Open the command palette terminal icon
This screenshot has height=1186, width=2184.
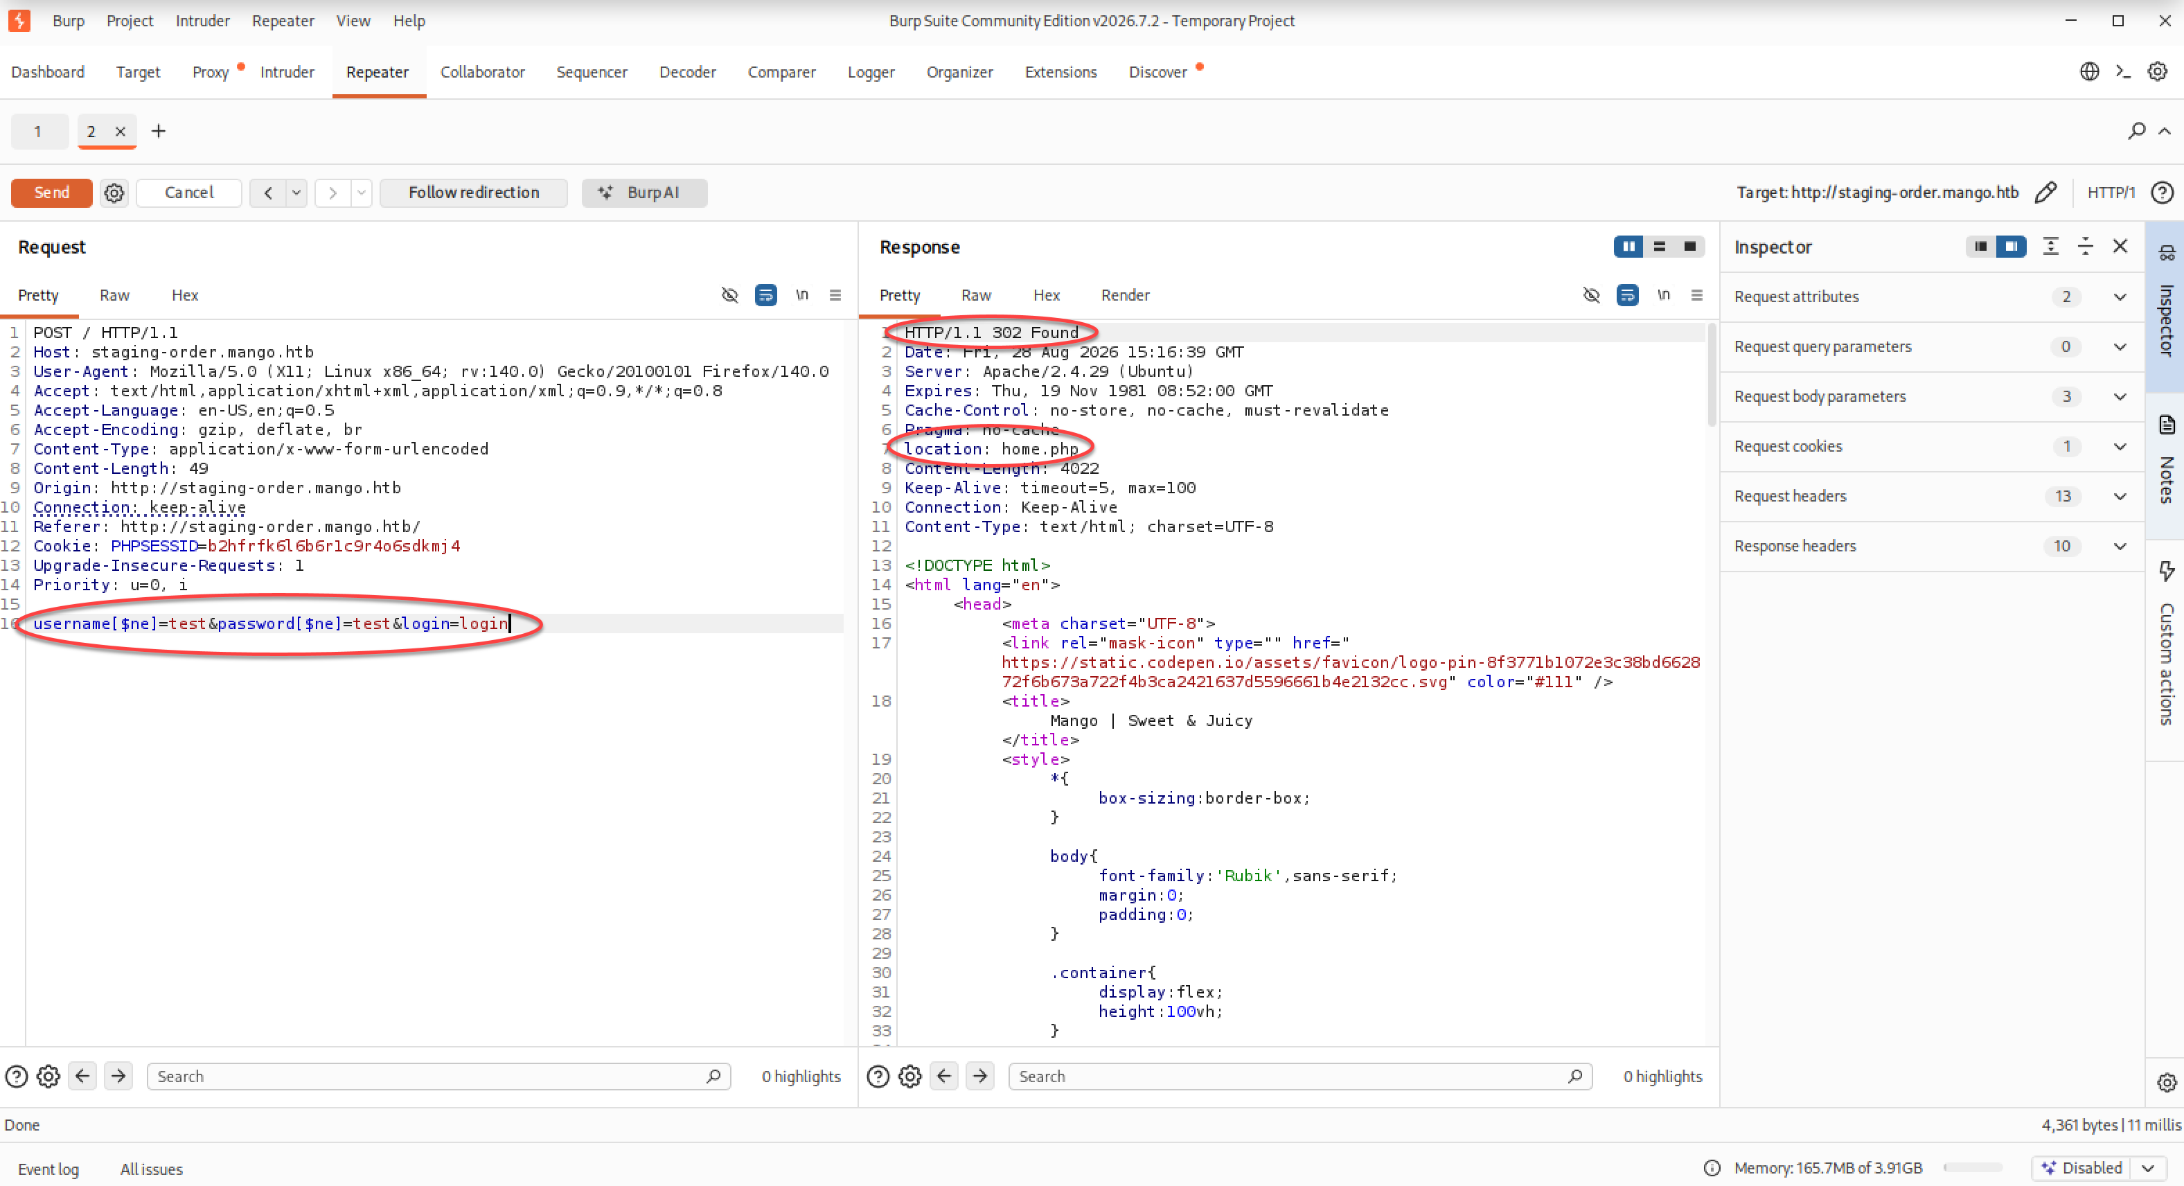[x=2123, y=72]
